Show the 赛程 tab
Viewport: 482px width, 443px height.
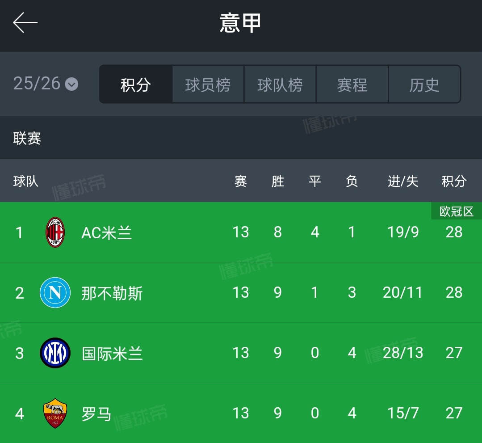coord(352,84)
